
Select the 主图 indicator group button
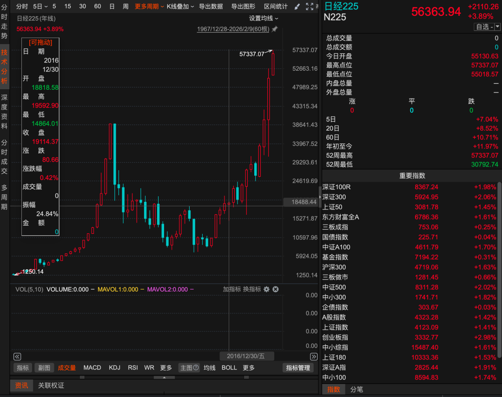pyautogui.click(x=189, y=368)
